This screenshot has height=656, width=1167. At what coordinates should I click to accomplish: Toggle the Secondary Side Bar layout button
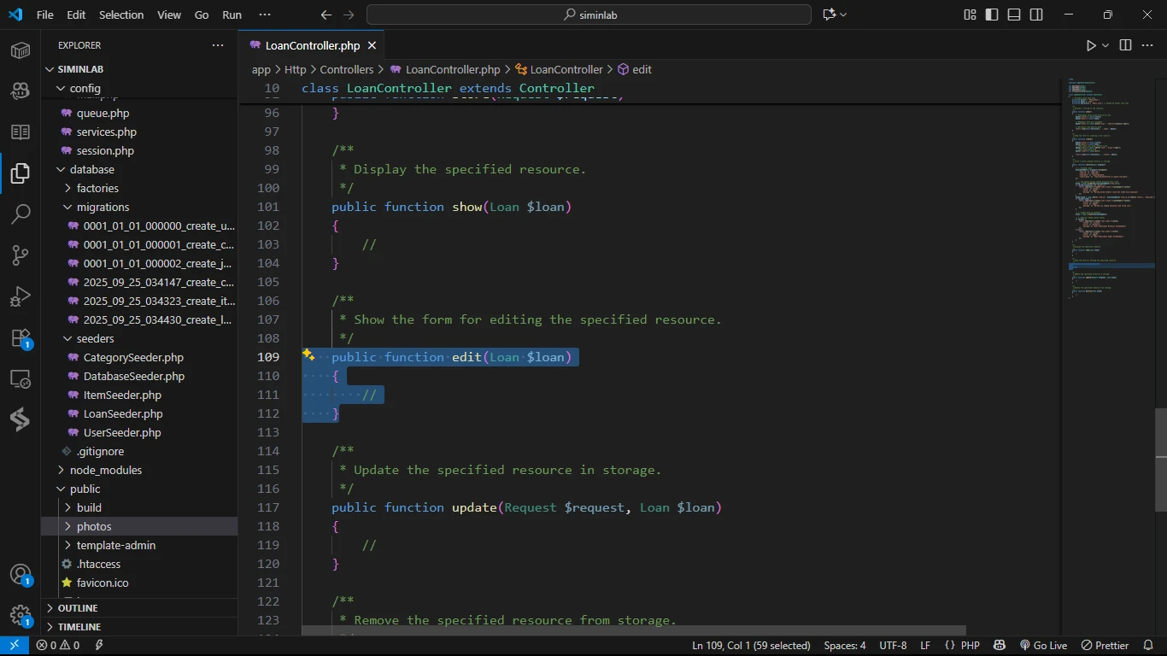point(1036,15)
